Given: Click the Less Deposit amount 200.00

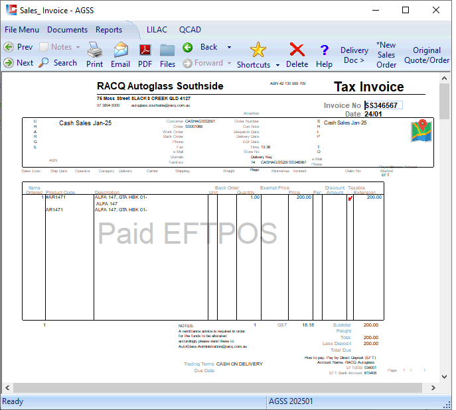Looking at the screenshot, I should (371, 344).
